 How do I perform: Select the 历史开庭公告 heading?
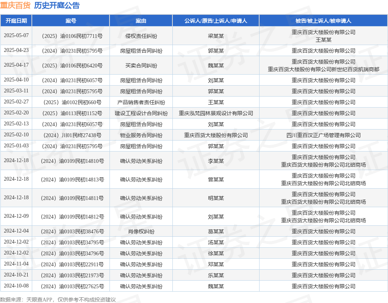point(57,5)
